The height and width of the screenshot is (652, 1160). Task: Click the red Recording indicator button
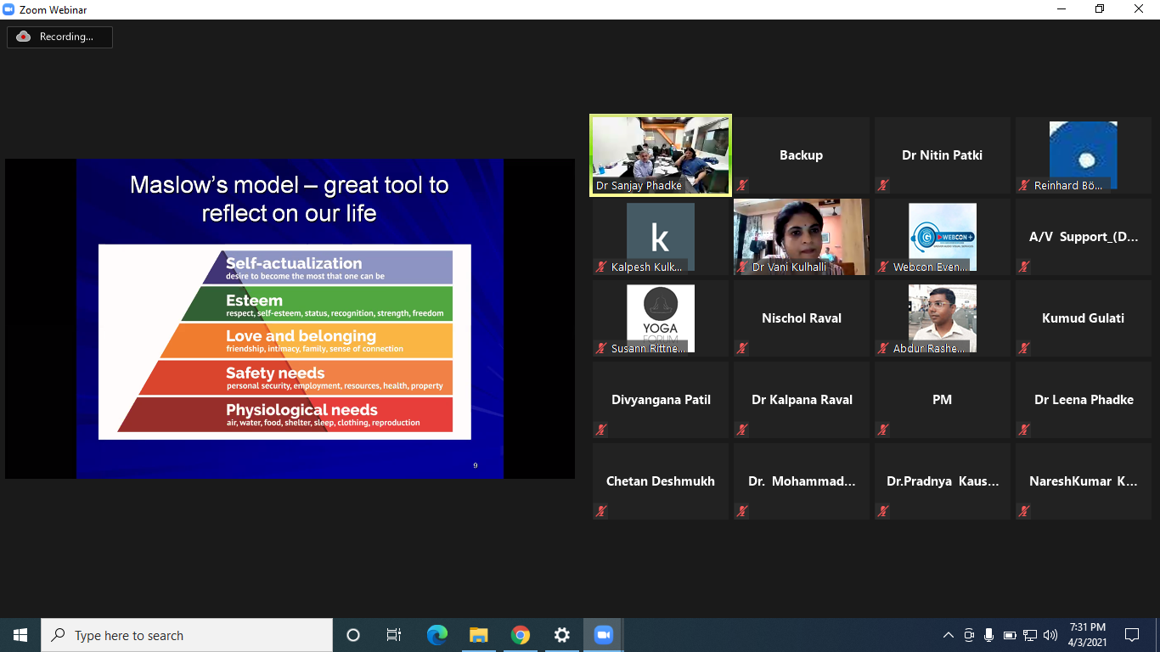point(59,37)
